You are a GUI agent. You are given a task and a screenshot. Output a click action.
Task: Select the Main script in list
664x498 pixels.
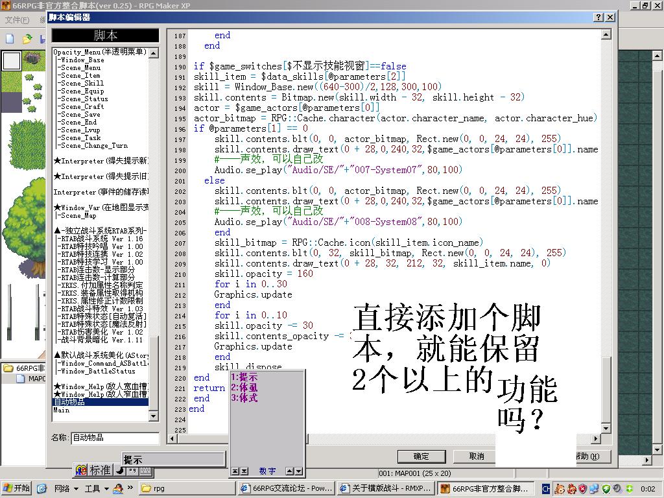pyautogui.click(x=62, y=410)
